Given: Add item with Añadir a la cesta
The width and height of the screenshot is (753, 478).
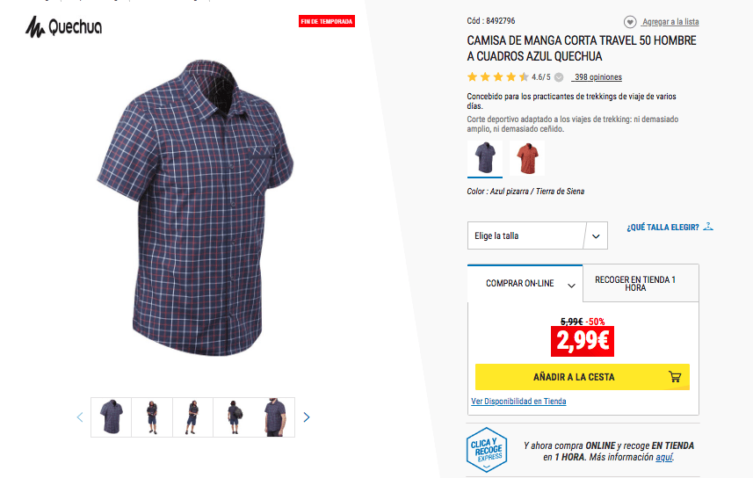Looking at the screenshot, I should [582, 377].
